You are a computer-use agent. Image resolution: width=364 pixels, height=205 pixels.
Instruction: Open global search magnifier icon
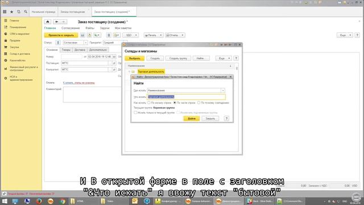[26, 11]
